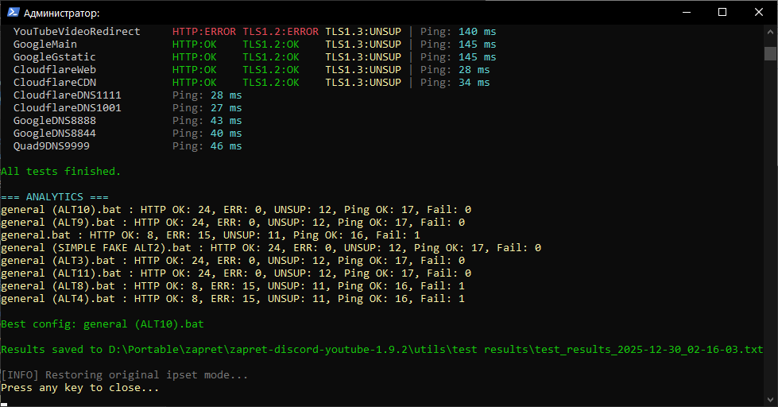Screen dimensions: 778x407
Task: Click the vertical scrollbar thumb
Action: (x=770, y=53)
